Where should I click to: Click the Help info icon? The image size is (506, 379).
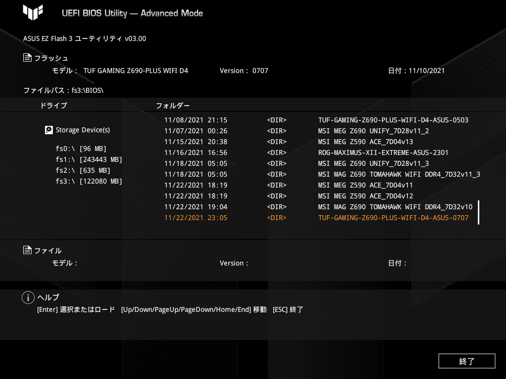point(28,298)
